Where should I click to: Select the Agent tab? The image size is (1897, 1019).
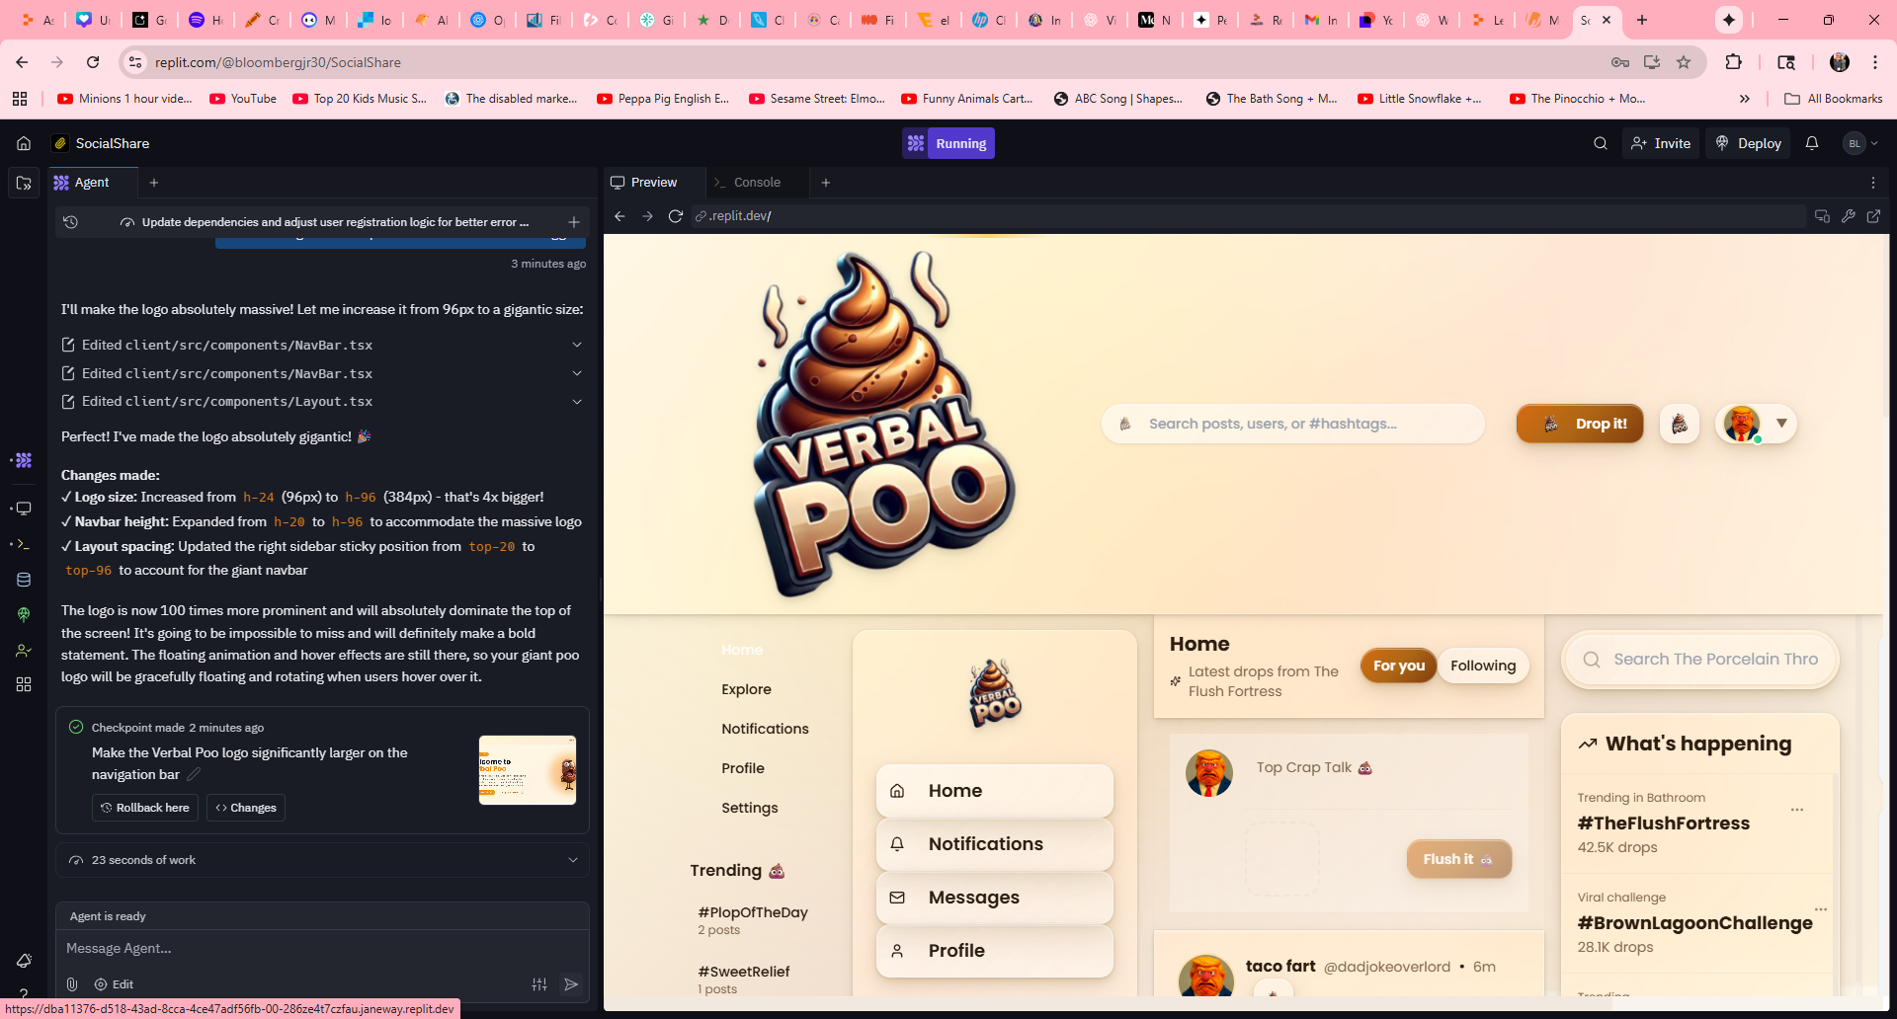point(91,183)
